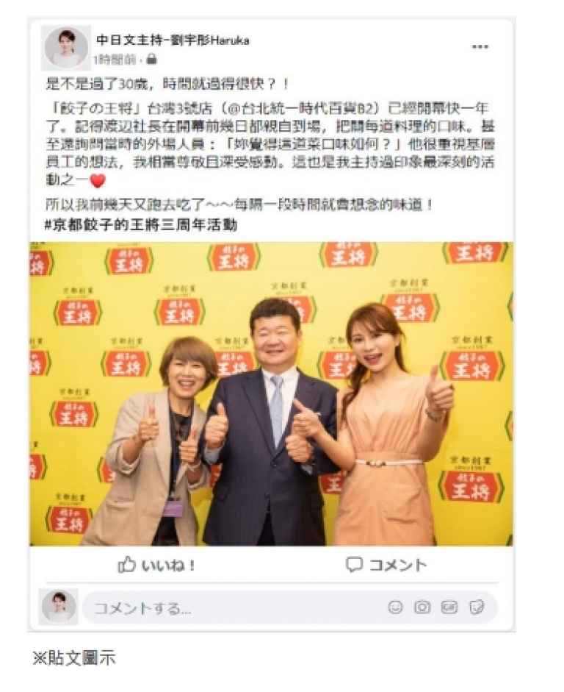
Task: Click the ※貼文圖示 caption below the post
Action: coord(74,658)
